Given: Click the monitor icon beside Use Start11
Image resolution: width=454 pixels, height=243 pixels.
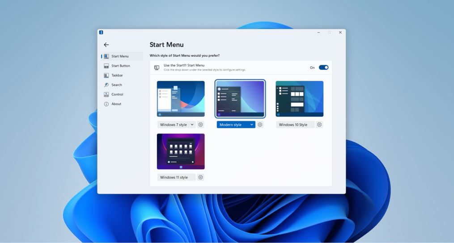Looking at the screenshot, I should 157,68.
